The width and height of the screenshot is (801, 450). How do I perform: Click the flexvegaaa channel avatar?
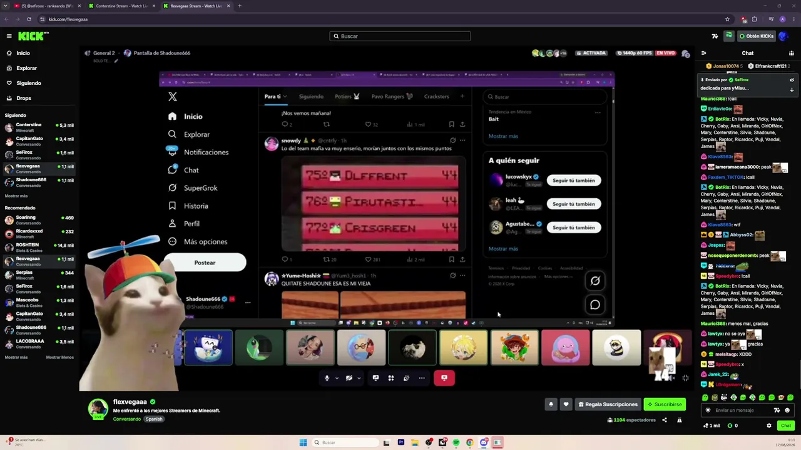click(98, 409)
